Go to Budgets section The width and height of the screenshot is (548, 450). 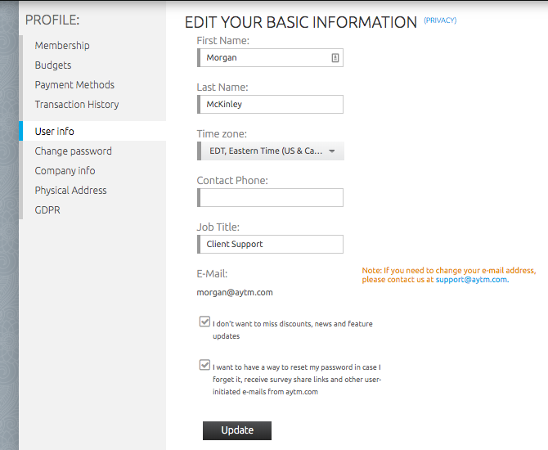[x=53, y=65]
